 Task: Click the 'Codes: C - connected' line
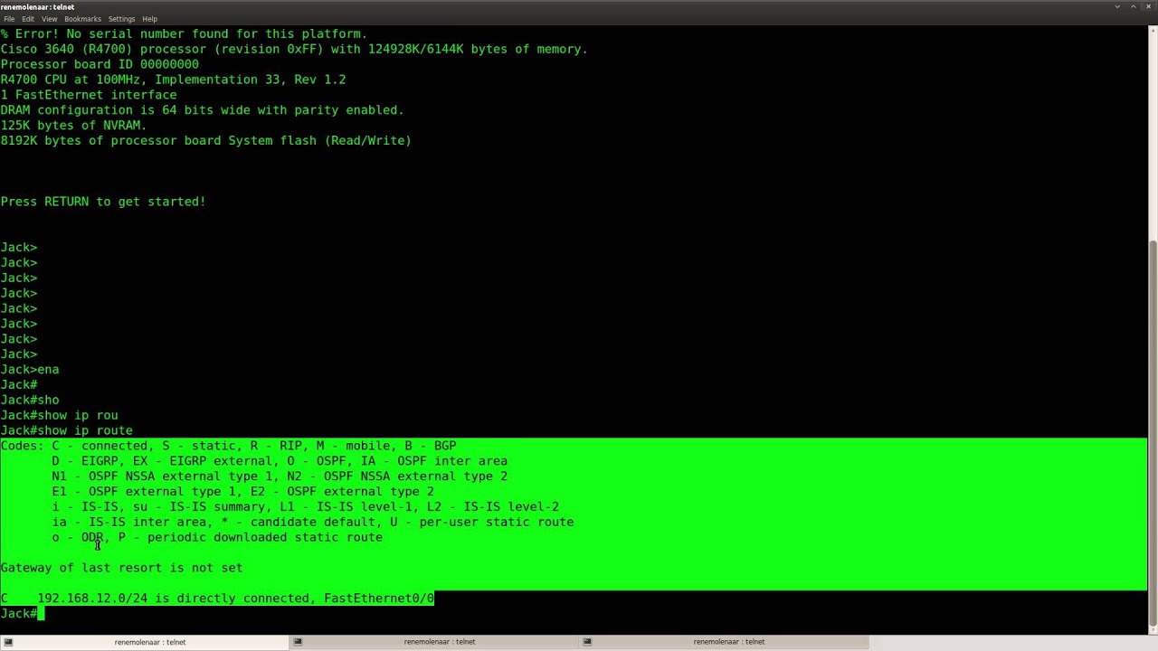tap(228, 446)
